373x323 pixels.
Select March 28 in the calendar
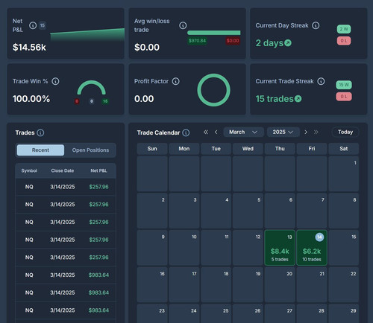pos(312,313)
